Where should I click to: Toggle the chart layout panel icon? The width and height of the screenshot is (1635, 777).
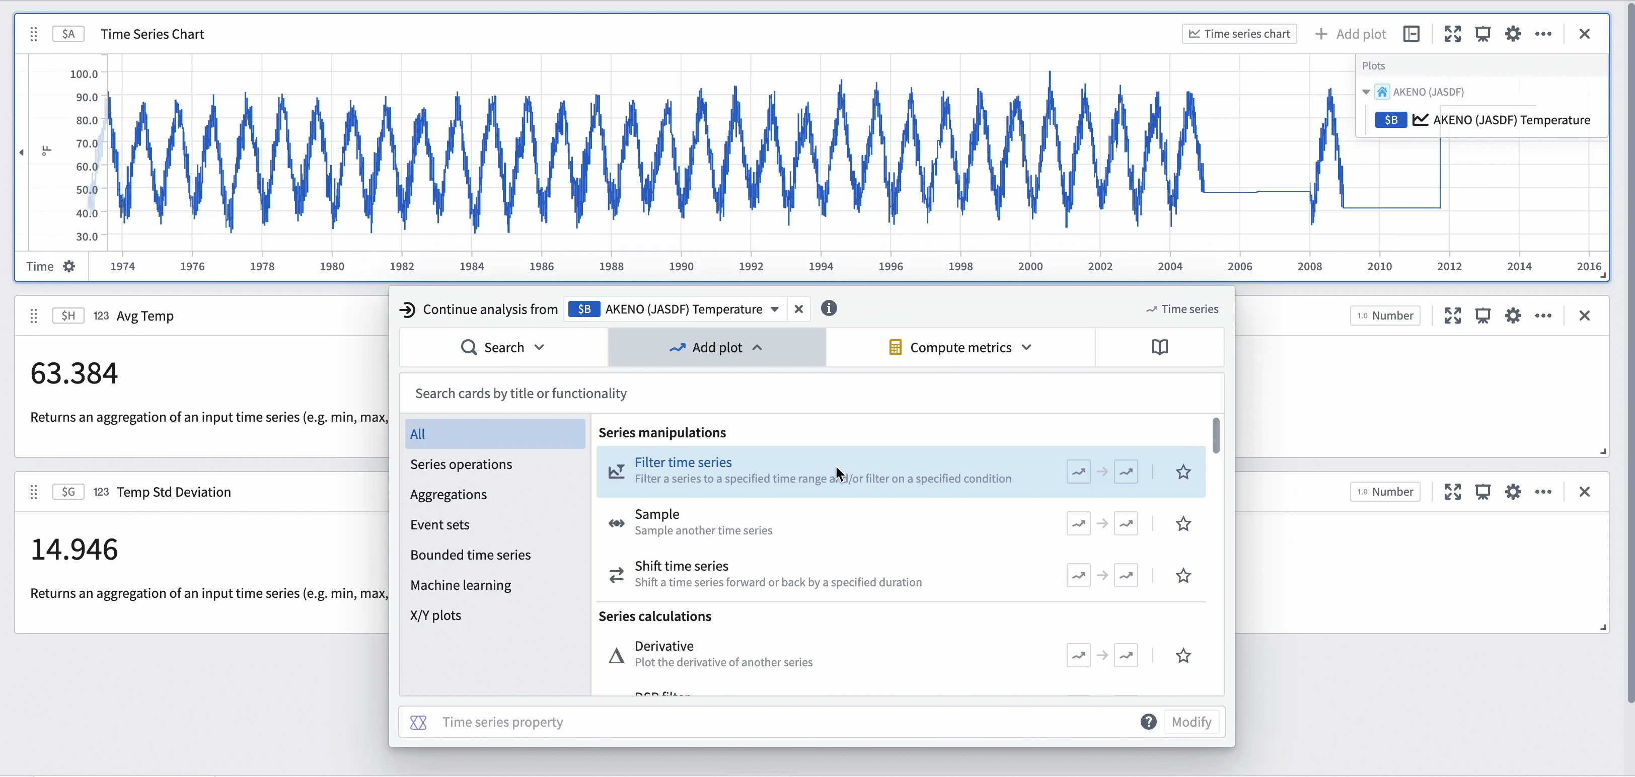(1411, 34)
